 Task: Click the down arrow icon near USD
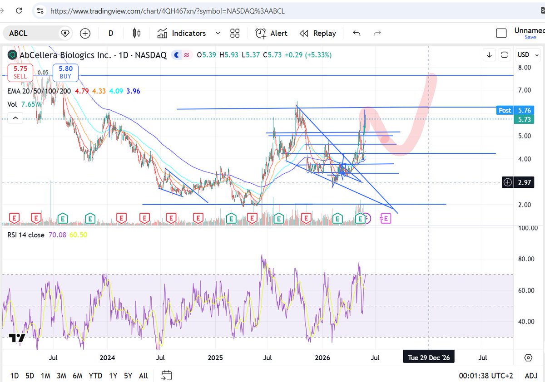pyautogui.click(x=489, y=55)
